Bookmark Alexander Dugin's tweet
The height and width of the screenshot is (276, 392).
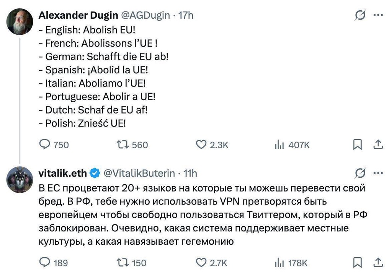click(357, 144)
